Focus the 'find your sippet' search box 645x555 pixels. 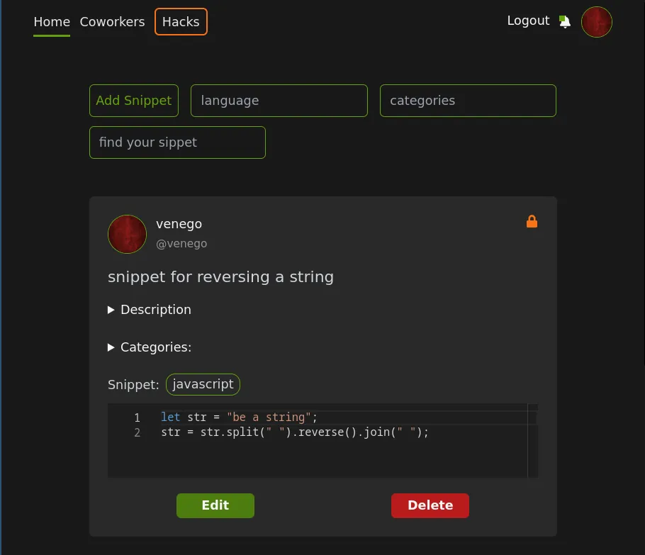pyautogui.click(x=177, y=142)
